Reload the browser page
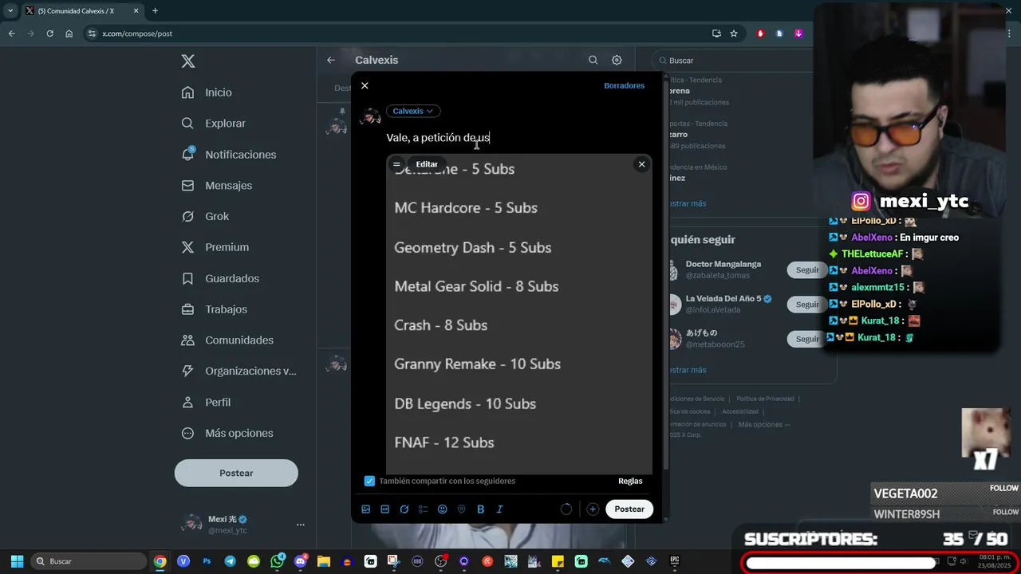1021x574 pixels. [49, 33]
